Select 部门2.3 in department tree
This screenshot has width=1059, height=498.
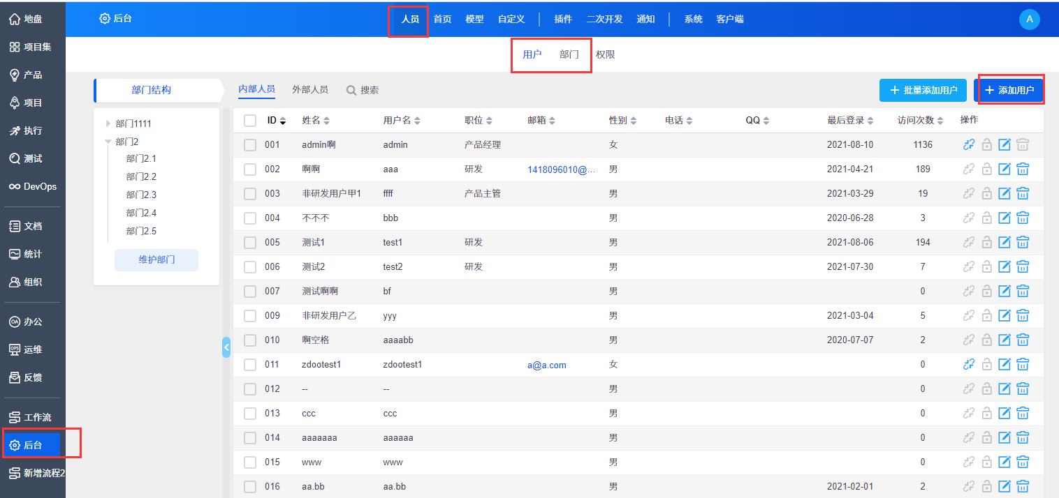[x=141, y=195]
